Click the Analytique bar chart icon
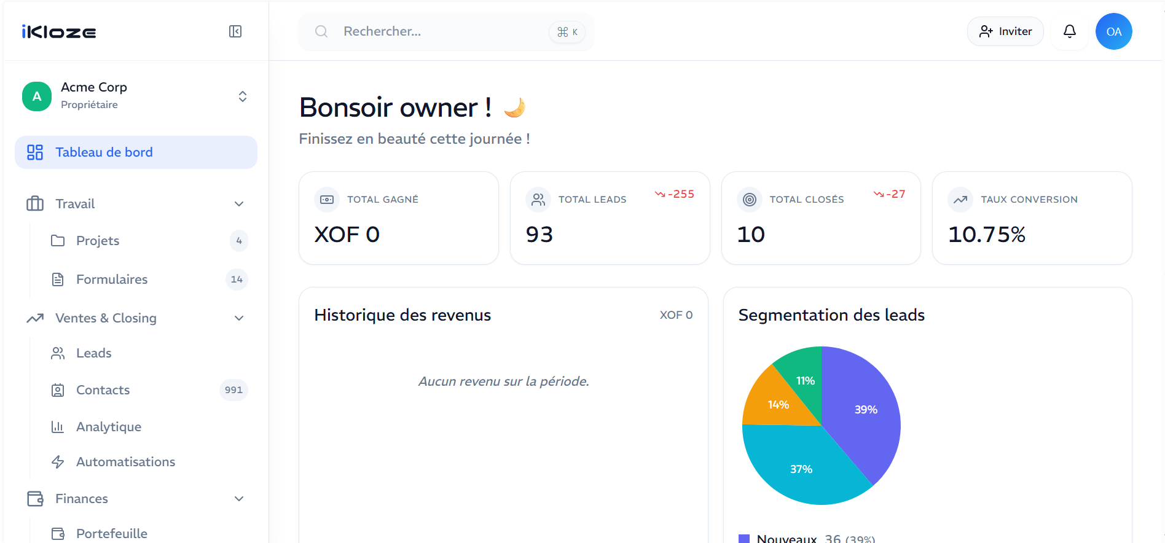This screenshot has width=1165, height=543. 58,427
